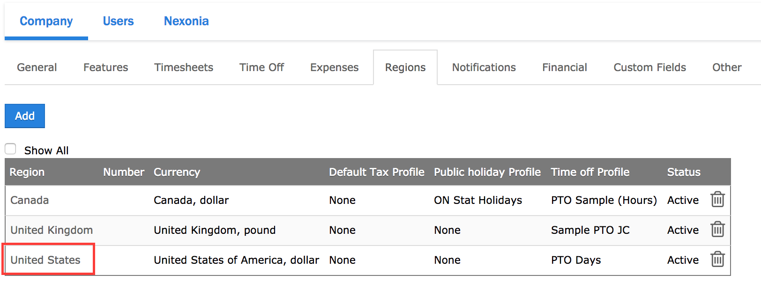Enable the Show All checkbox
761x289 pixels.
click(10, 149)
